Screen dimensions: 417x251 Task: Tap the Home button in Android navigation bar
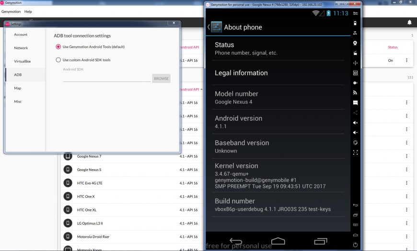tap(278, 240)
